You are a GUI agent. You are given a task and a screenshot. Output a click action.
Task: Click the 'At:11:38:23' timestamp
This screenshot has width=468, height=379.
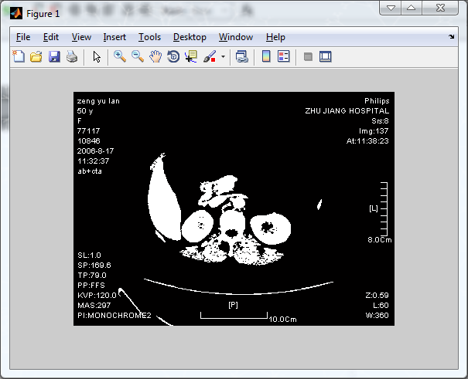[367, 140]
